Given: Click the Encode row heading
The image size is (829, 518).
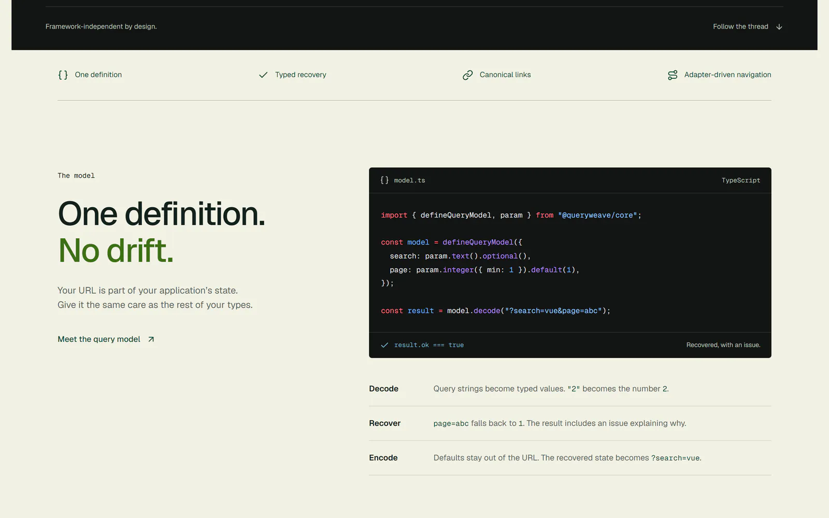Looking at the screenshot, I should [x=383, y=458].
